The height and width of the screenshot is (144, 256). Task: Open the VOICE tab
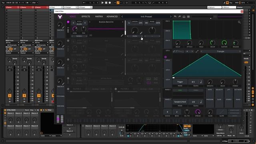pos(72,16)
